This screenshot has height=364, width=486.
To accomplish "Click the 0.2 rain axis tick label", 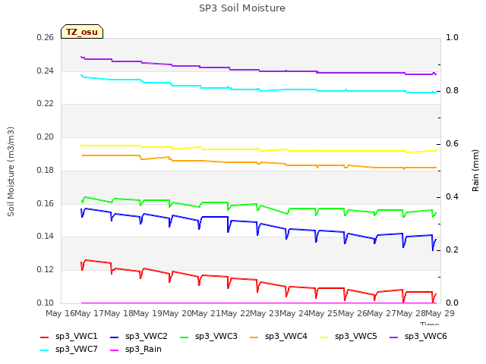I will 452,249.
